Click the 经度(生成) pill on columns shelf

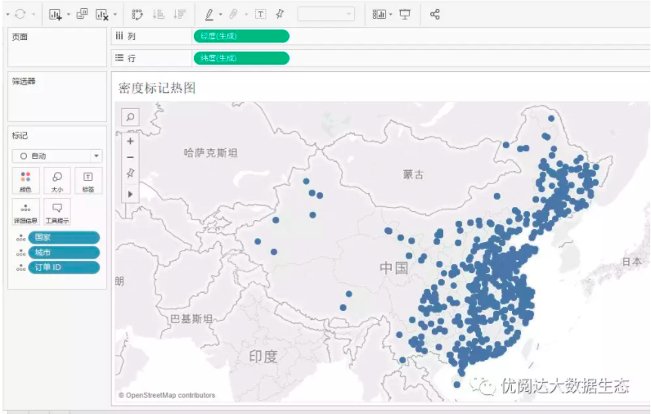point(240,36)
